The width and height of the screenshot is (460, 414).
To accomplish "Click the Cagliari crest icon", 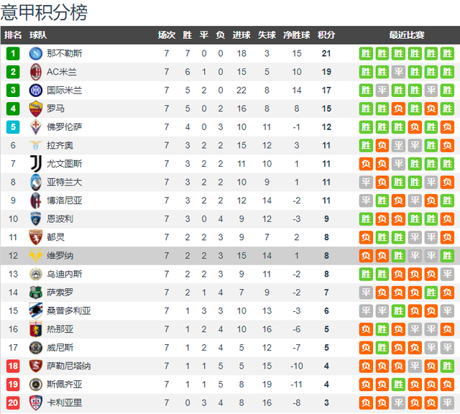I will pyautogui.click(x=36, y=402).
